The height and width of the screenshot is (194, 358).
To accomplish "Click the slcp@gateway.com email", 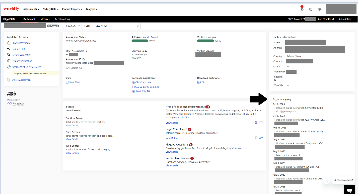I will coord(286,111).
